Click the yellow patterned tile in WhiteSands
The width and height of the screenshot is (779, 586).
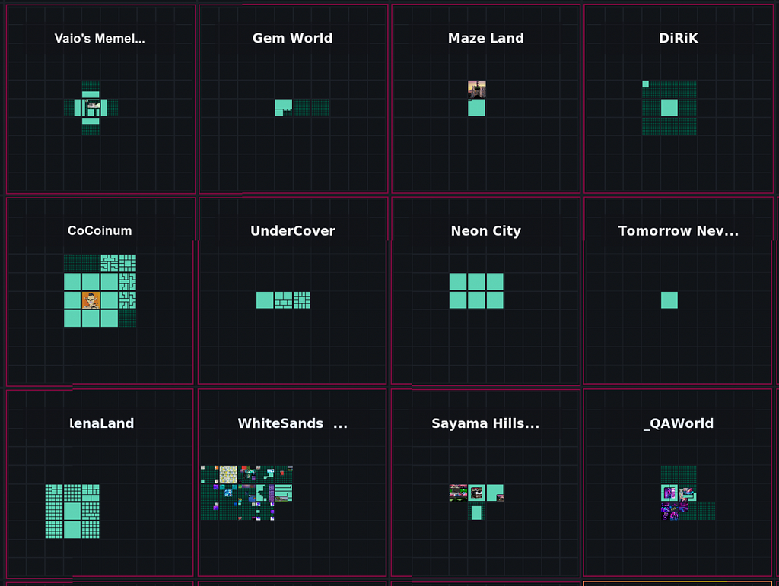(x=228, y=474)
